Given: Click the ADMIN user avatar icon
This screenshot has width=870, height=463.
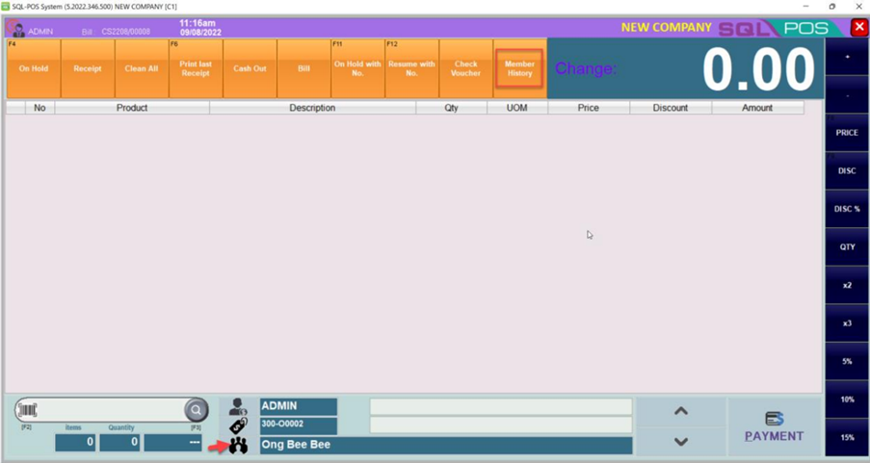Looking at the screenshot, I should click(x=16, y=30).
